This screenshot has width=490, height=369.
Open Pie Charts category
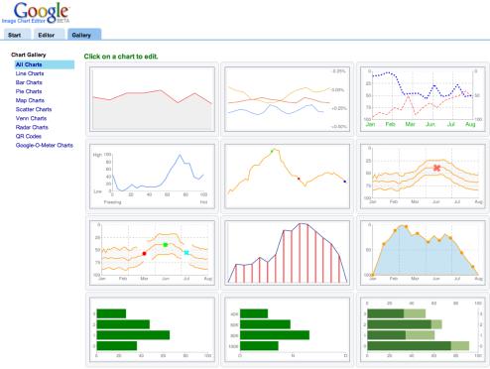29,91
